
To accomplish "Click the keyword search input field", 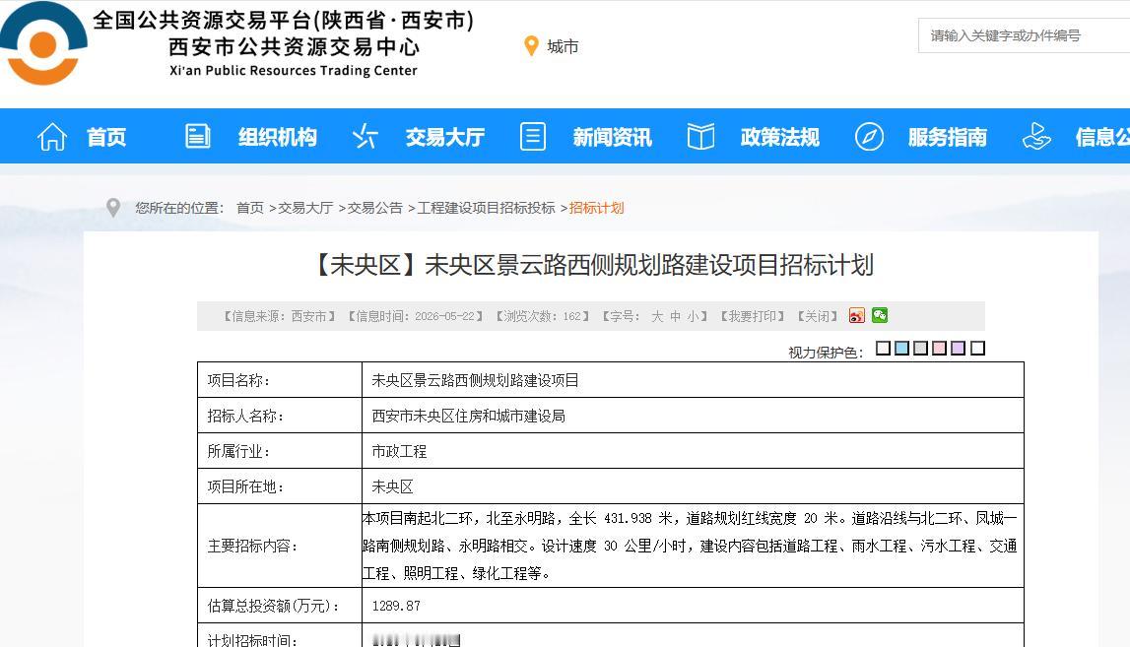I will [1024, 35].
